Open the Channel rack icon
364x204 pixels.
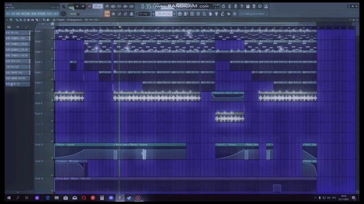[x=192, y=14]
